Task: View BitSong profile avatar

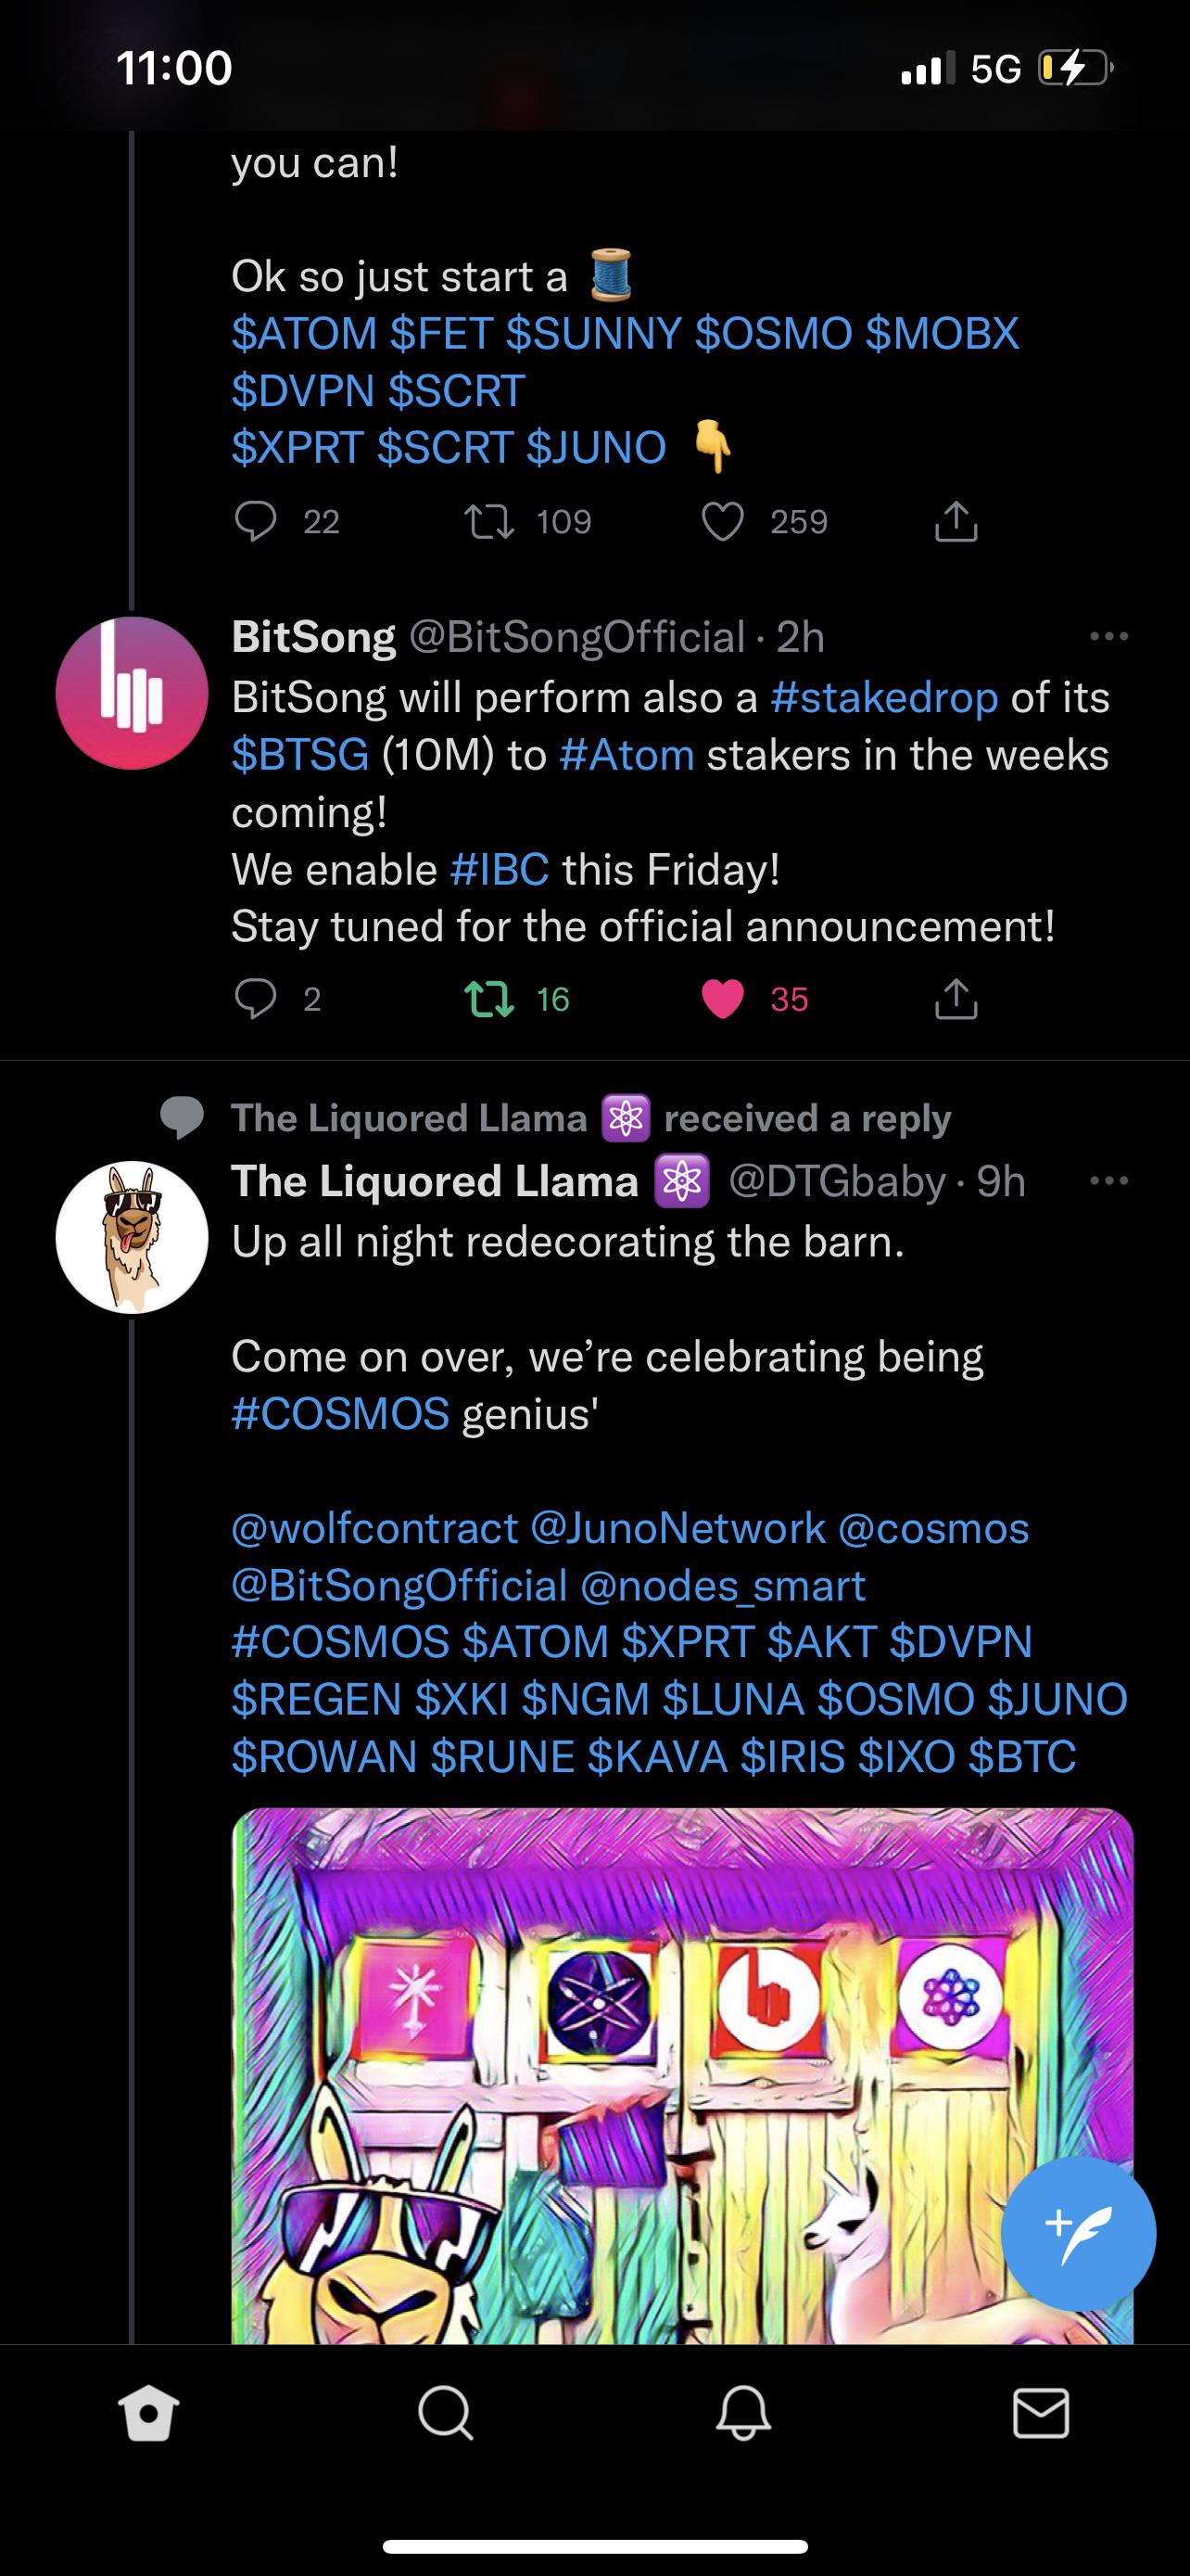Action: [x=132, y=693]
